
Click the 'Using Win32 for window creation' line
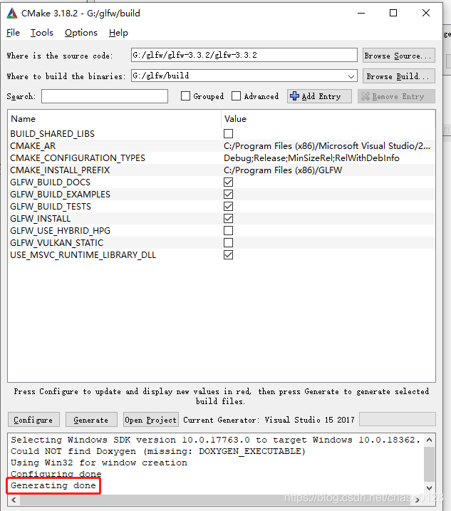[x=99, y=463]
